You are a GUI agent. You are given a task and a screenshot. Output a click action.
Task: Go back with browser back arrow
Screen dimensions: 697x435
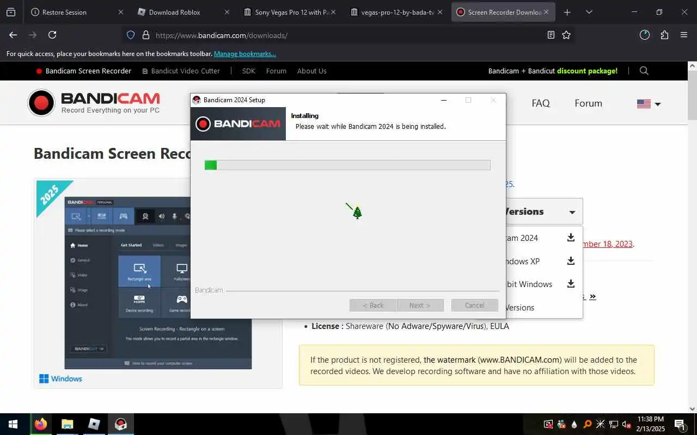pos(13,35)
